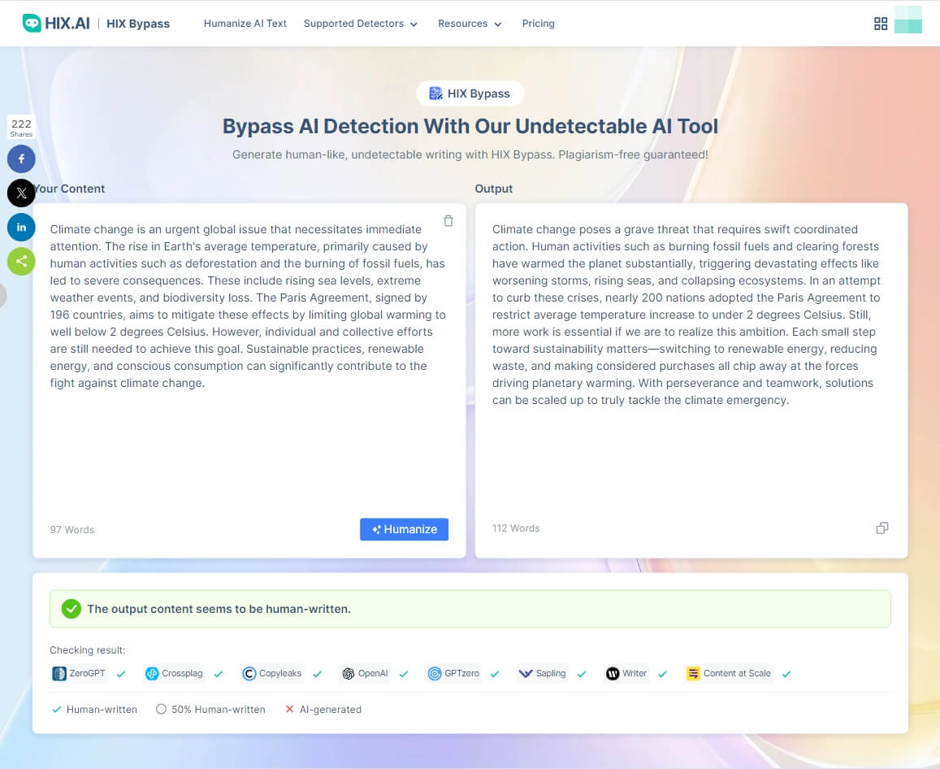The height and width of the screenshot is (769, 940).
Task: Share on Facebook sidebar icon
Action: click(21, 159)
